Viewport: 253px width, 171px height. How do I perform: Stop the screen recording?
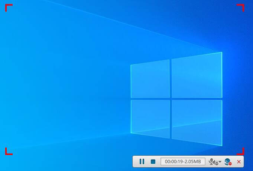(153, 162)
